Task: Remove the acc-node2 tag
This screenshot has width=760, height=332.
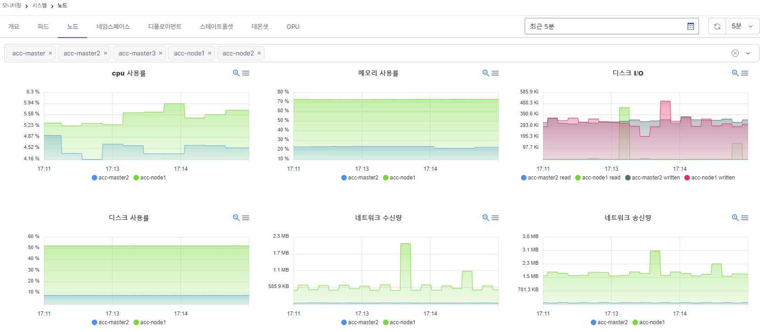Action: point(259,53)
